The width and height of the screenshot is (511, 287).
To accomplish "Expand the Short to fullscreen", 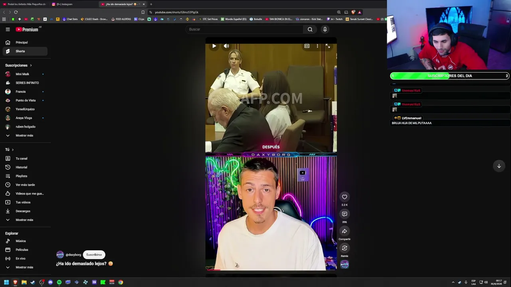I will click(328, 46).
